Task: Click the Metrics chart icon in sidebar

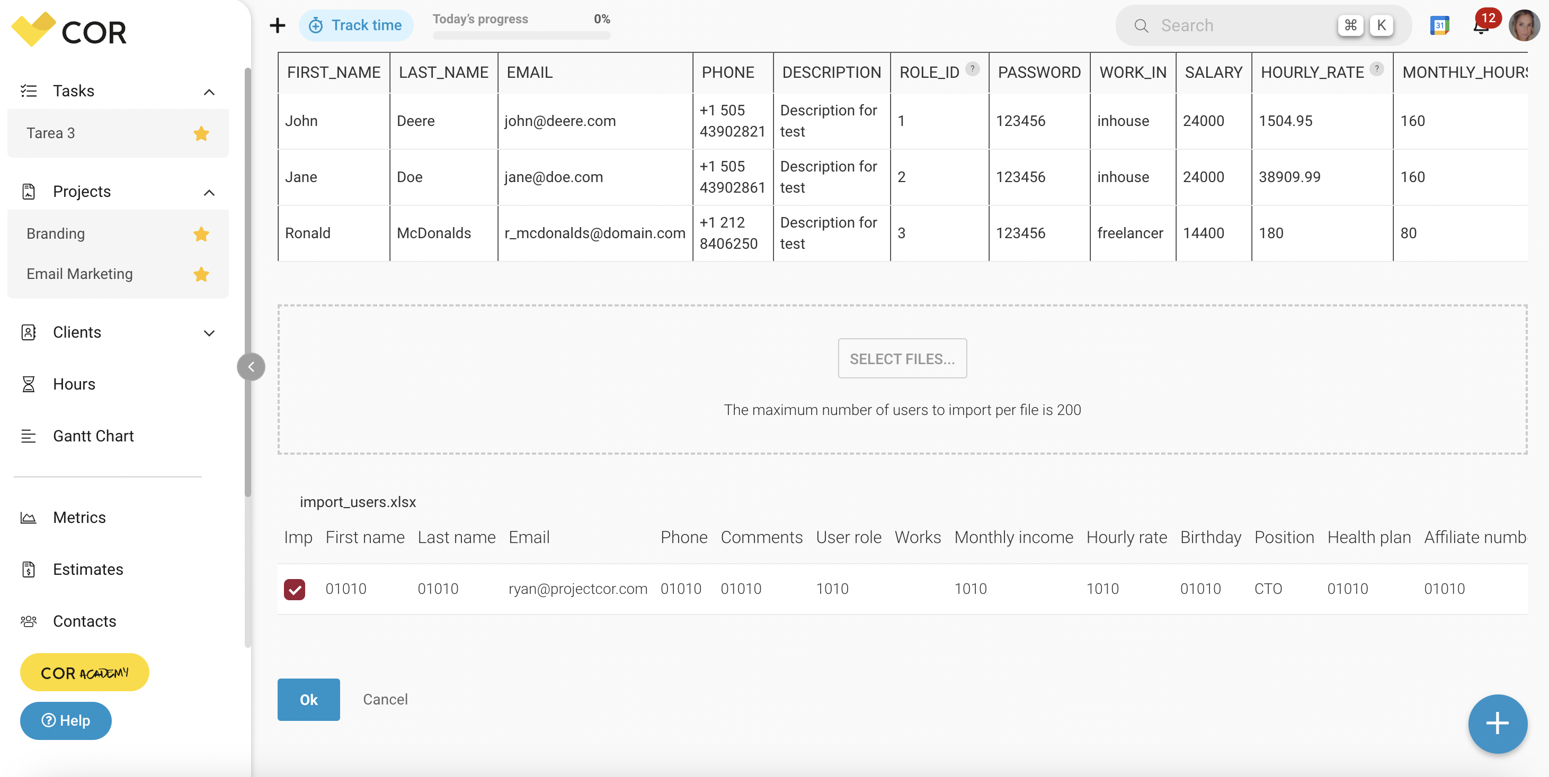Action: [x=29, y=517]
